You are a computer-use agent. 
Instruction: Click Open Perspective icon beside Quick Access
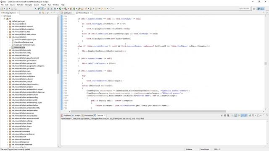coord(254,8)
